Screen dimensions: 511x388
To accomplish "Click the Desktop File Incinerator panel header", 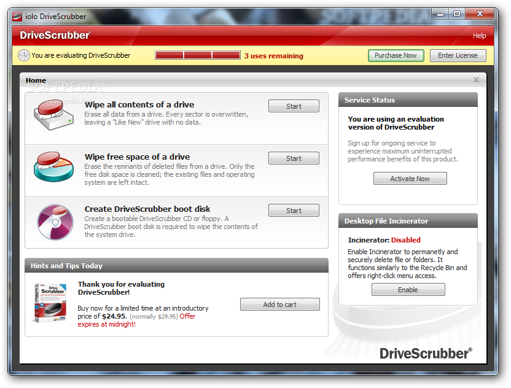I will point(408,221).
